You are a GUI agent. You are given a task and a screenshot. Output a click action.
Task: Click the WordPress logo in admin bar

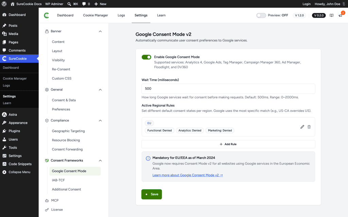point(4,4)
